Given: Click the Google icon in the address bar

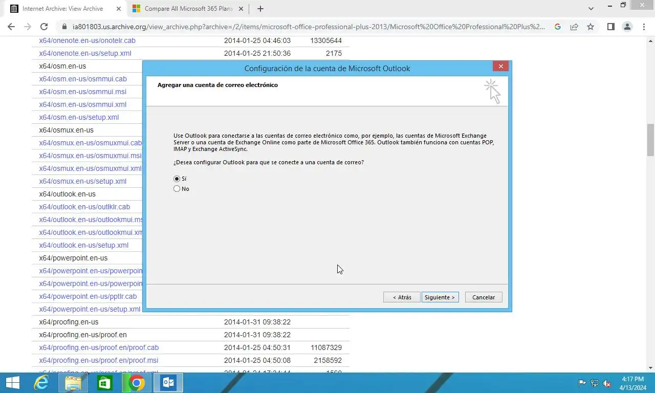Looking at the screenshot, I should pos(558,27).
